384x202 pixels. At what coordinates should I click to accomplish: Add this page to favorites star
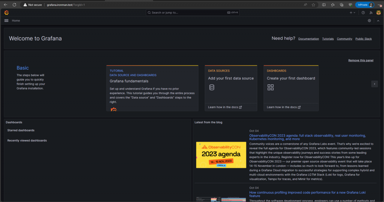click(x=313, y=4)
